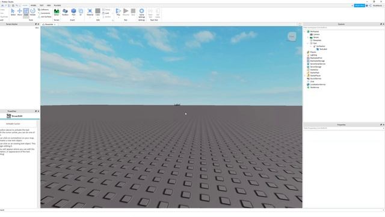Select Lighting in Explorer
Viewport: 385px width, 217px height.
pyautogui.click(x=313, y=55)
